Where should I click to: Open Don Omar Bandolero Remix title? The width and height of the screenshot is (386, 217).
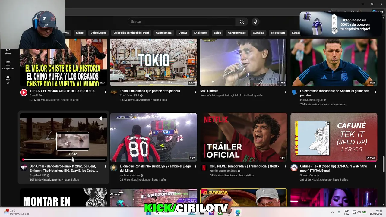(x=64, y=168)
